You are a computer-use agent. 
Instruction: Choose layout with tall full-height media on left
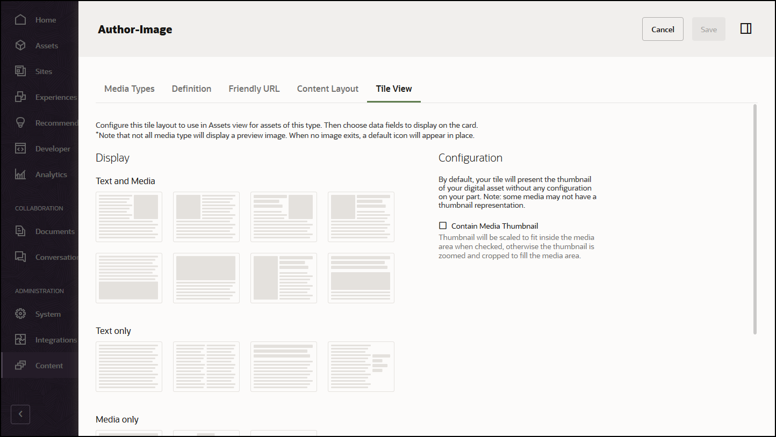pos(284,278)
